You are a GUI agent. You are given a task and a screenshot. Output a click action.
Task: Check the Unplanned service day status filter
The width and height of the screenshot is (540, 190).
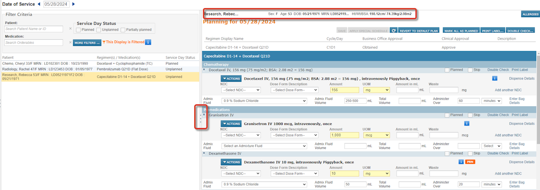[x=99, y=30]
